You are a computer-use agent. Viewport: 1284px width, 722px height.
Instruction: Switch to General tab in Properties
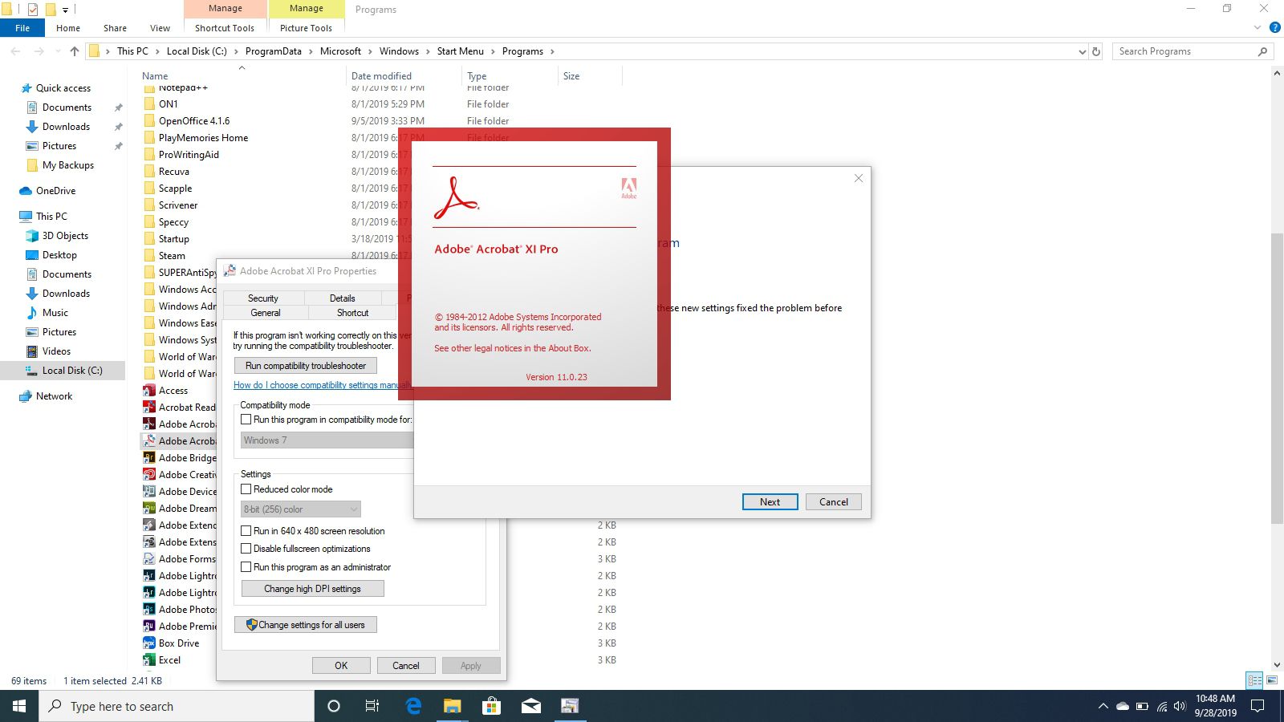[x=266, y=313]
